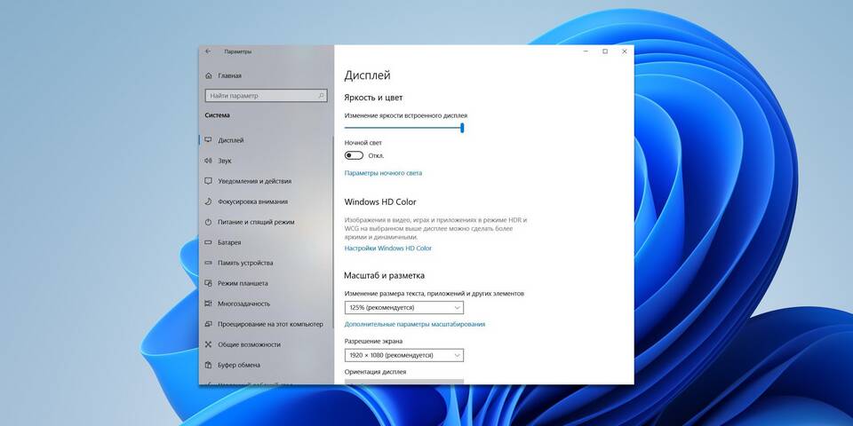
Task: Open Настройки Windows HD Color link
Action: pyautogui.click(x=387, y=248)
